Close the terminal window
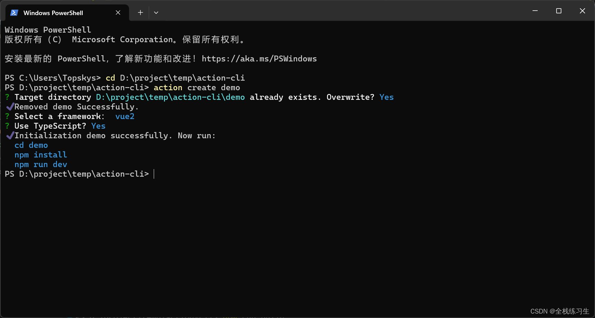The image size is (595, 318). click(x=582, y=11)
